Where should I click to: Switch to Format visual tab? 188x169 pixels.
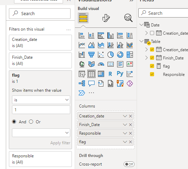(x=106, y=18)
